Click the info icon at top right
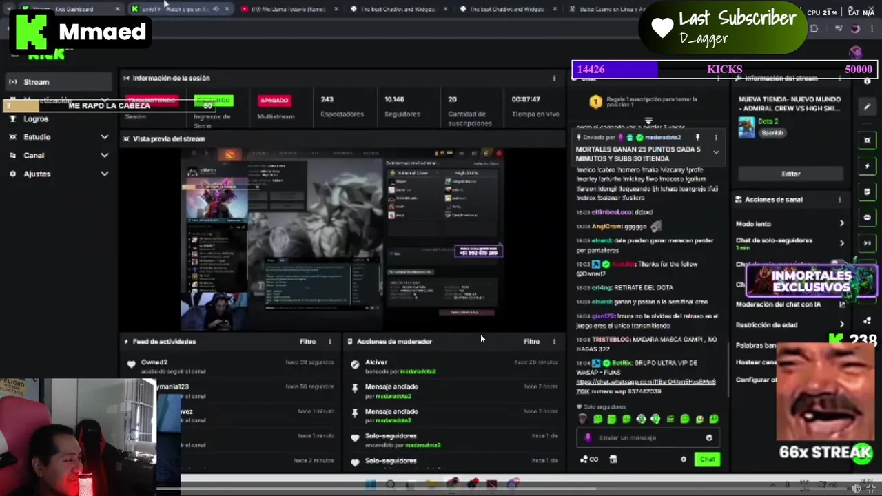The image size is (882, 496). (x=867, y=81)
